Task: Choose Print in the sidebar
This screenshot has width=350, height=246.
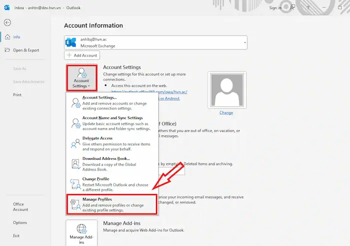Action: tap(17, 95)
